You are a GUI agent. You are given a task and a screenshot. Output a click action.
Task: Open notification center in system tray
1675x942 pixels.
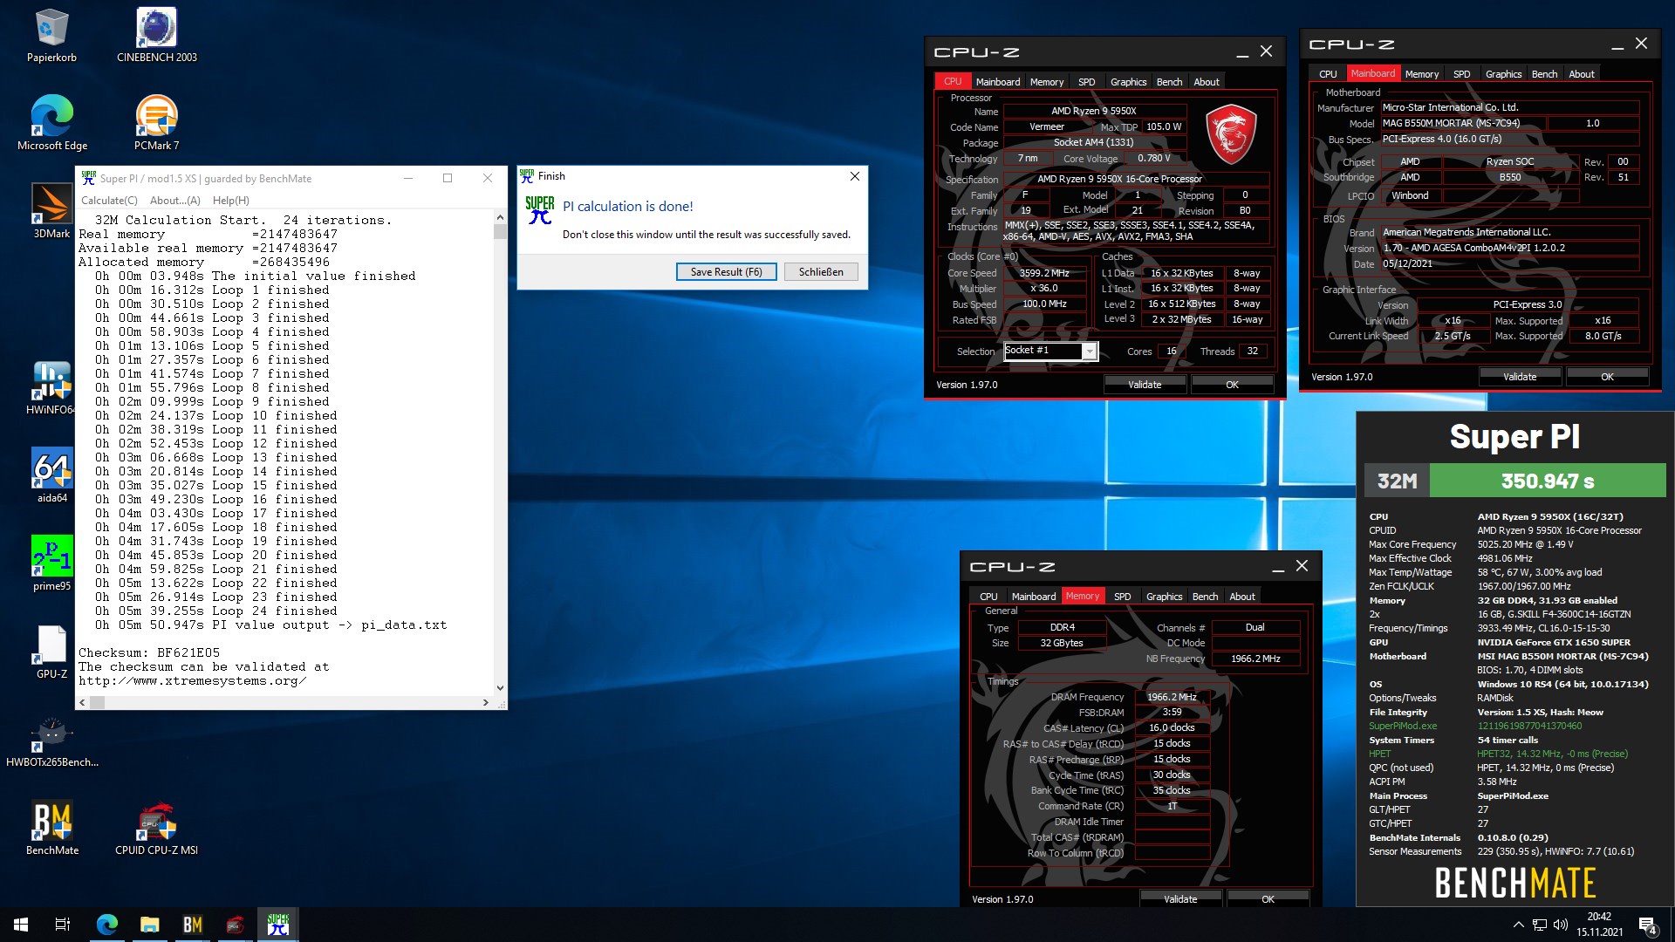tap(1648, 925)
